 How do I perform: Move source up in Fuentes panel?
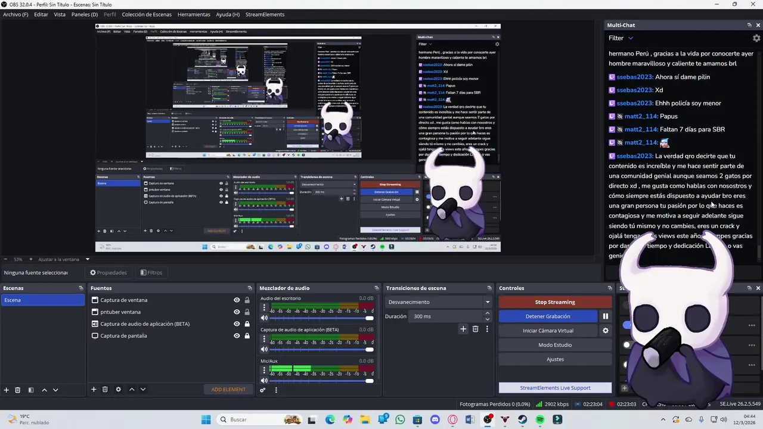[x=132, y=389]
